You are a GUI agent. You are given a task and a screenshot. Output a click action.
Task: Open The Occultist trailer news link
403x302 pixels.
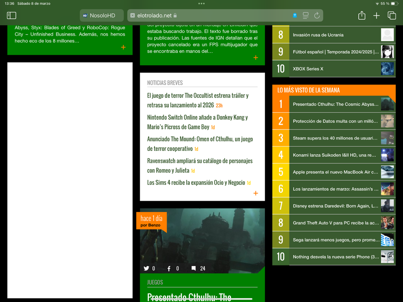[x=198, y=100]
